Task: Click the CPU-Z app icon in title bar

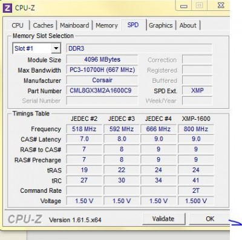Action: click(x=7, y=8)
